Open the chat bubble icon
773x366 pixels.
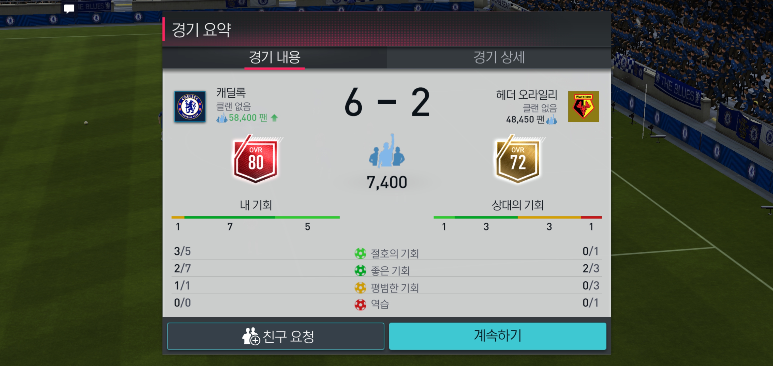(69, 8)
